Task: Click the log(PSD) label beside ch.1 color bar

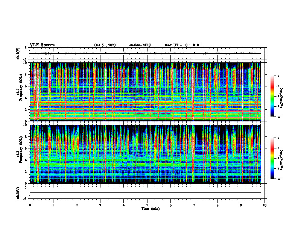Action: [282, 98]
